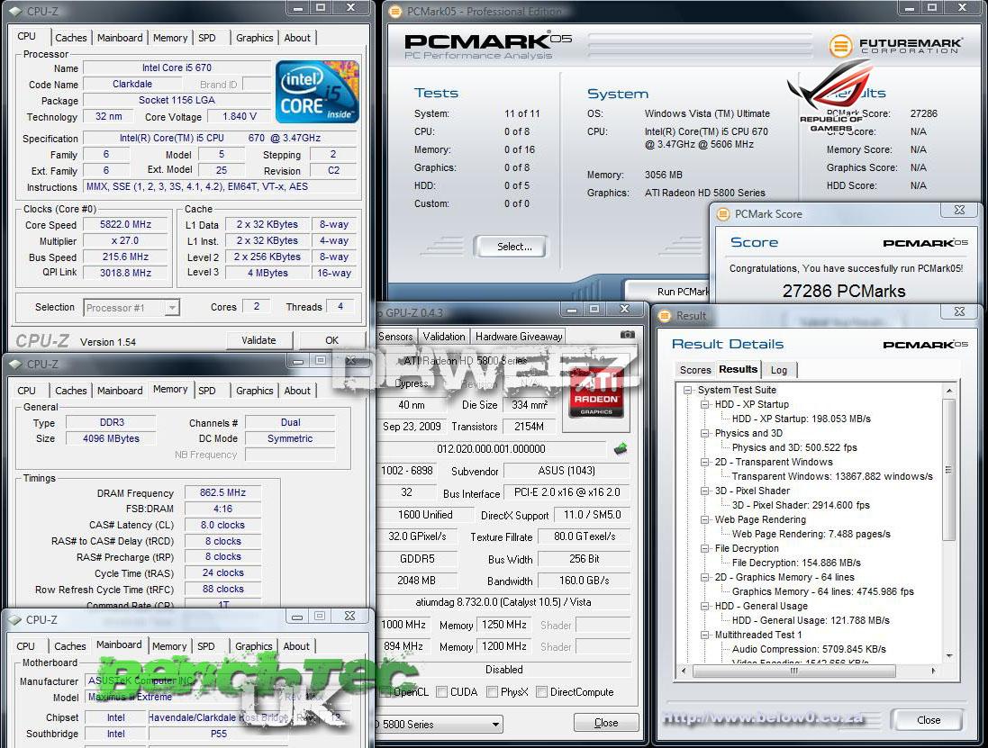
Task: Open the Sensors tab in GPU-Z
Action: (395, 337)
